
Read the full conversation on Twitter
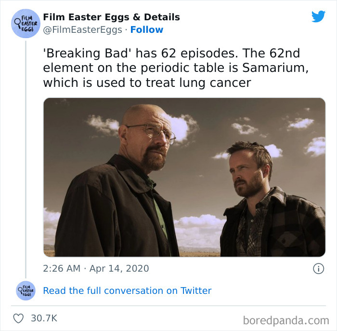tap(127, 290)
